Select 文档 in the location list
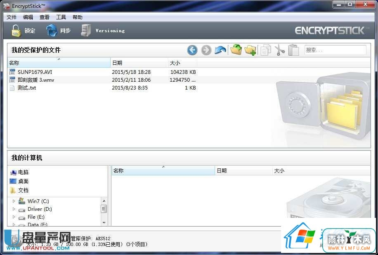The height and width of the screenshot is (255, 378). pyautogui.click(x=24, y=190)
